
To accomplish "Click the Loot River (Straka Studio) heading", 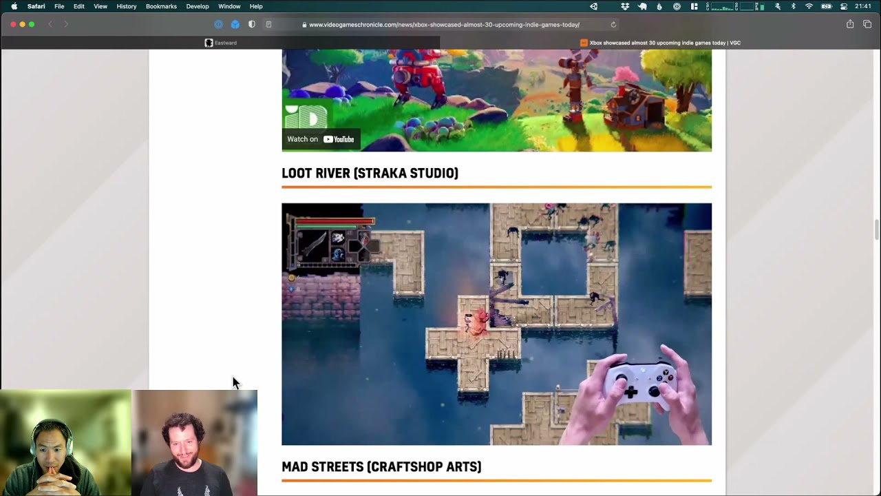I will pyautogui.click(x=370, y=173).
